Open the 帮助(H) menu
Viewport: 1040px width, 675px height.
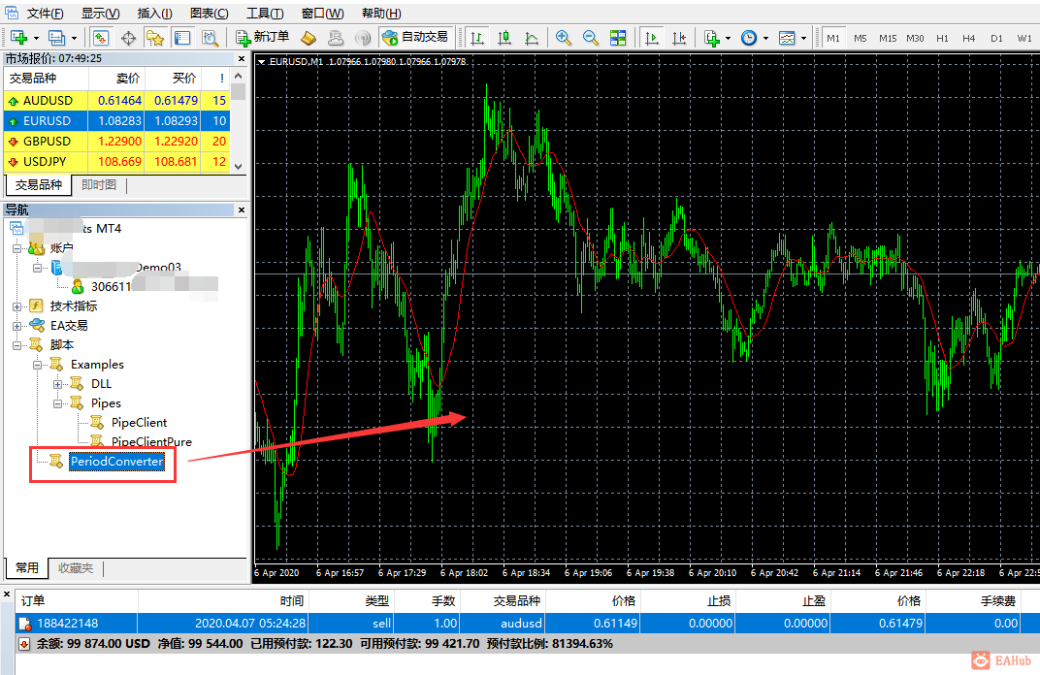[x=381, y=14]
